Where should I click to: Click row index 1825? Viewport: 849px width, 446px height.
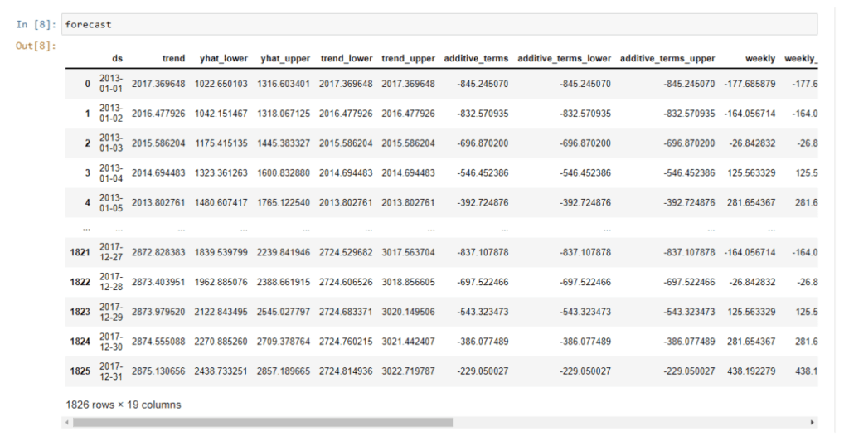[x=80, y=371]
